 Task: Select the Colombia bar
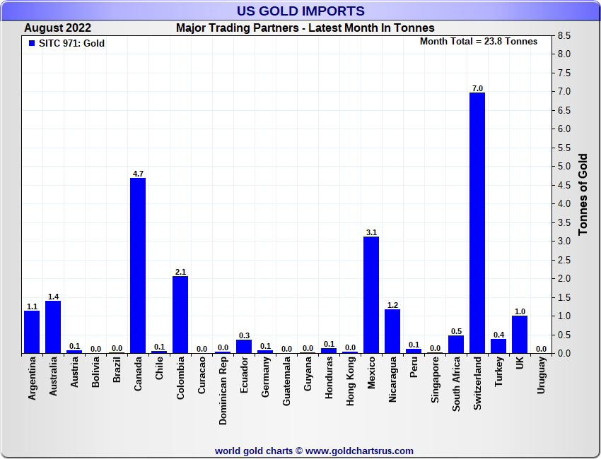point(180,315)
